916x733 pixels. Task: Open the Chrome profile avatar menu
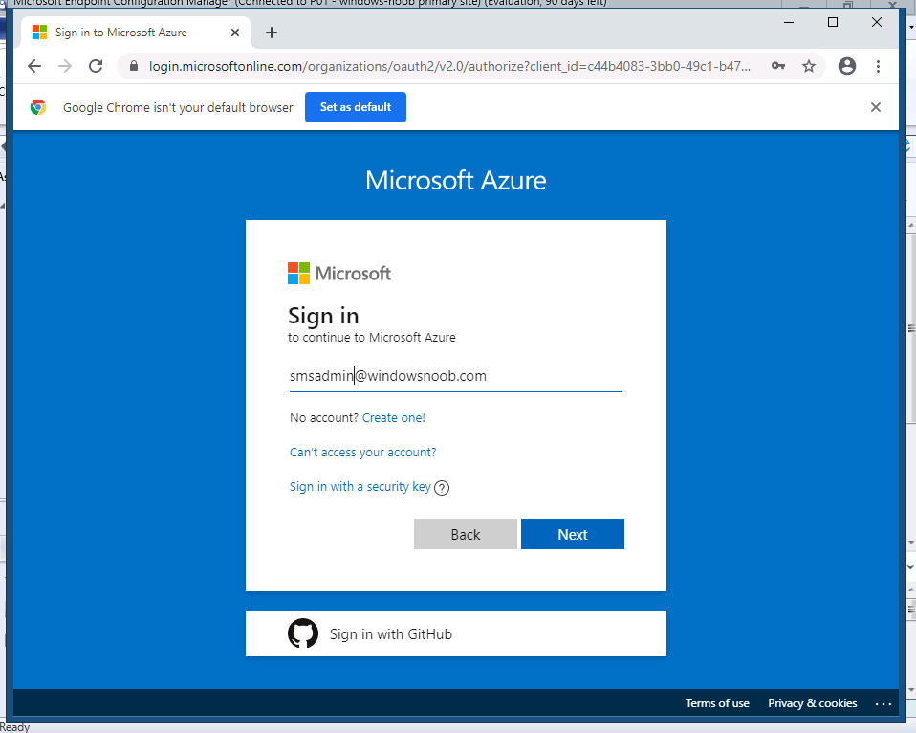[x=847, y=66]
